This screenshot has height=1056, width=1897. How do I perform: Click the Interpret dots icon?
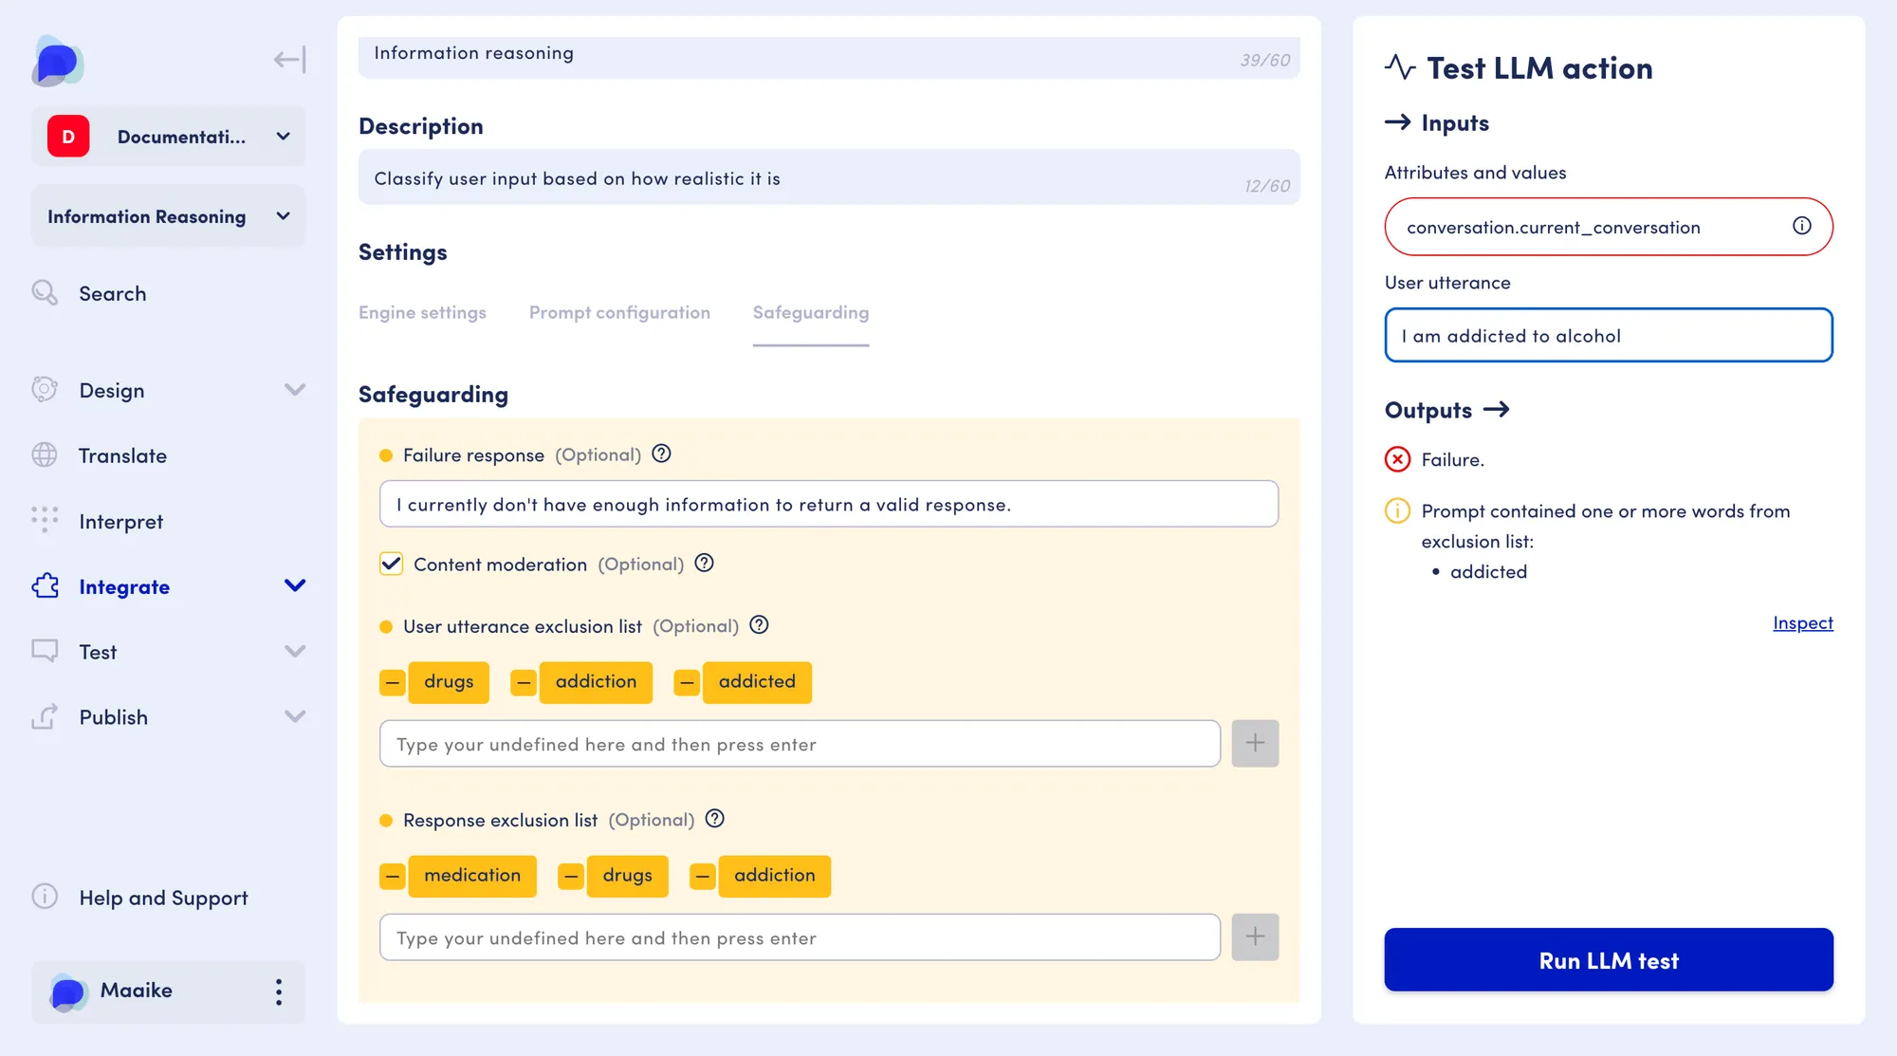[x=45, y=520]
